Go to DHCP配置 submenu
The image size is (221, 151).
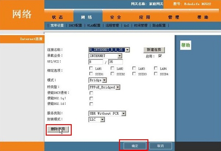76,26
